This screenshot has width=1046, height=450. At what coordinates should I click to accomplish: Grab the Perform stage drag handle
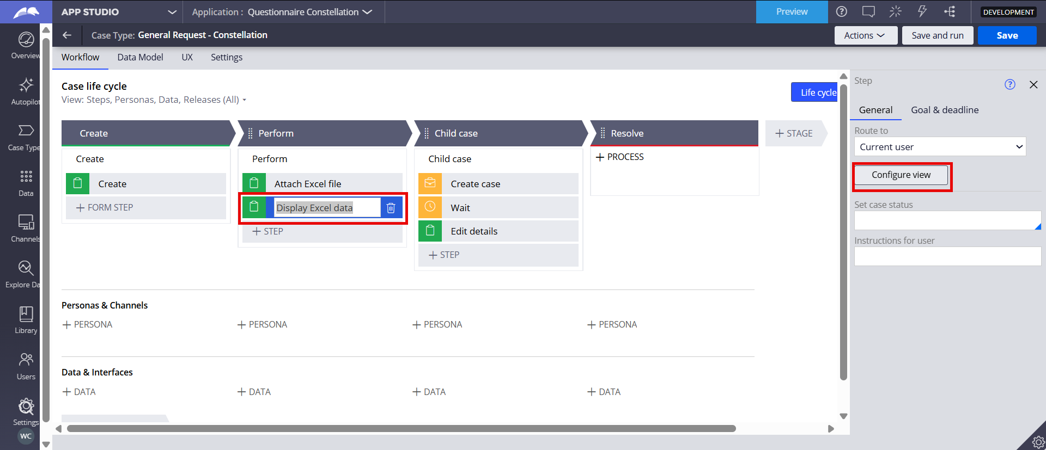[x=250, y=133]
